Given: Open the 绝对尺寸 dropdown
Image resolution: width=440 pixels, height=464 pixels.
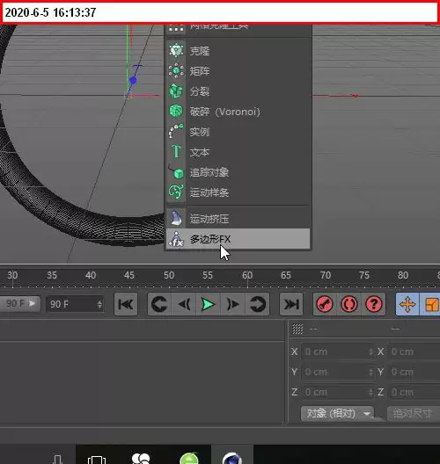Looking at the screenshot, I should coord(414,413).
